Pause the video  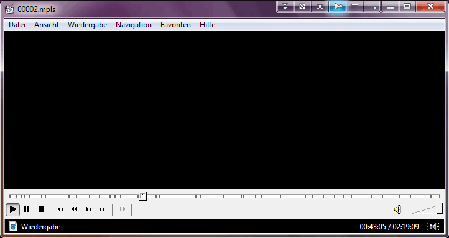(x=27, y=209)
